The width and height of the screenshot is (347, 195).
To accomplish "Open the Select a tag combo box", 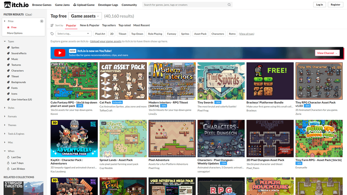I will tap(73, 34).
